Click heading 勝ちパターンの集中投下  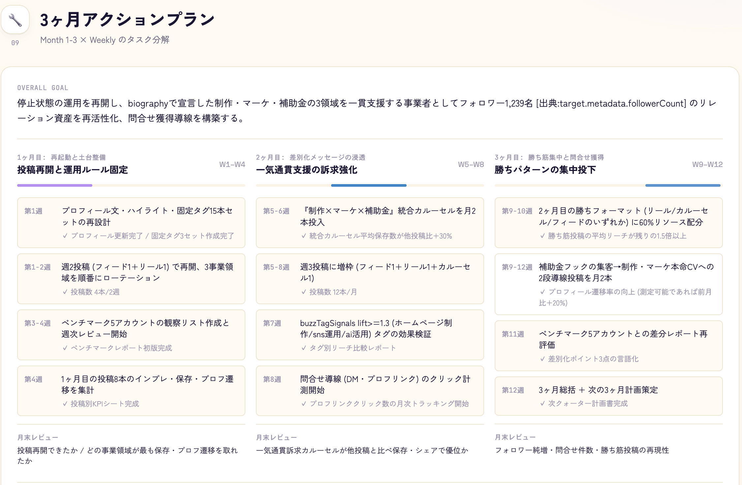click(x=545, y=170)
